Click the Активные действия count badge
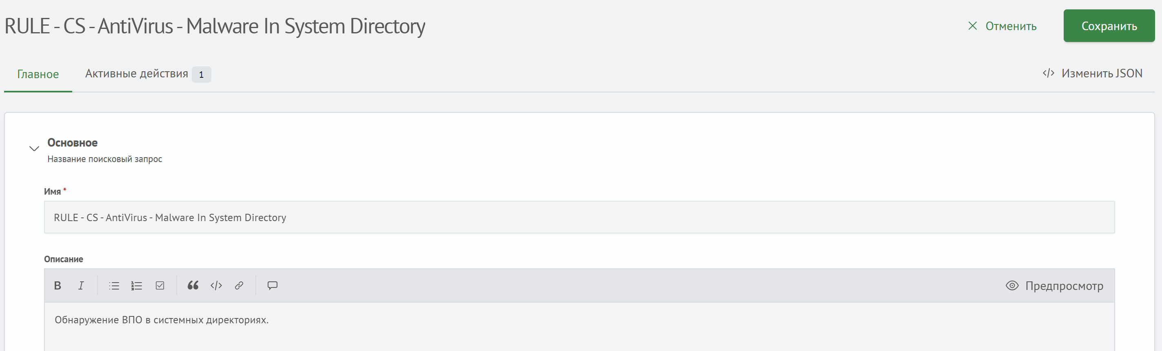The width and height of the screenshot is (1162, 351). pos(201,75)
